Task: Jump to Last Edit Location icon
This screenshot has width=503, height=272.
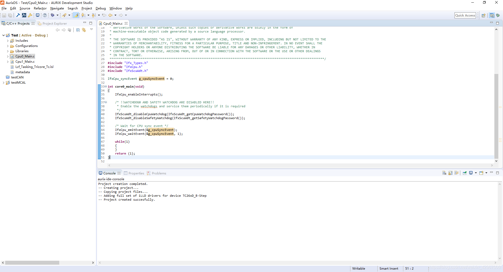Action: (104, 15)
